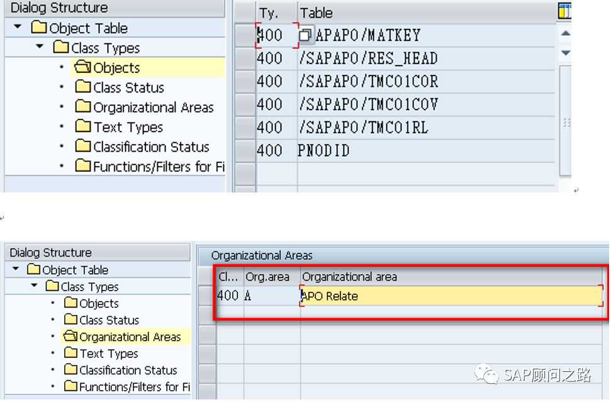Click the Classification Status folder icon in the lower tree

tap(70, 370)
